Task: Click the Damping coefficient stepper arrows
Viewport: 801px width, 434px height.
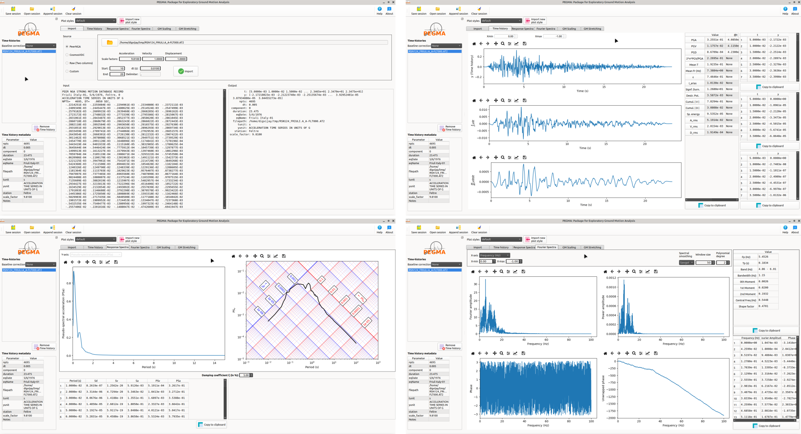Action: [x=251, y=375]
